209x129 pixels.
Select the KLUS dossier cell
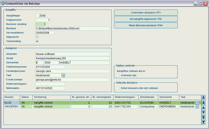(11, 103)
